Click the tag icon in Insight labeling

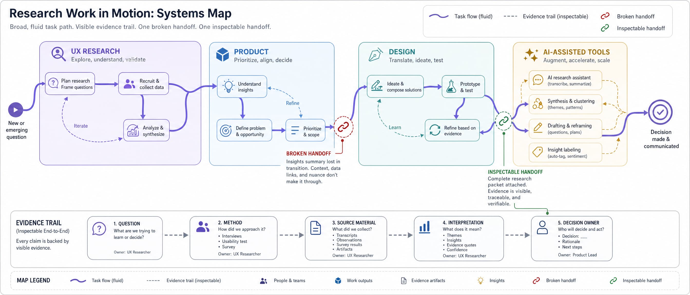point(538,152)
